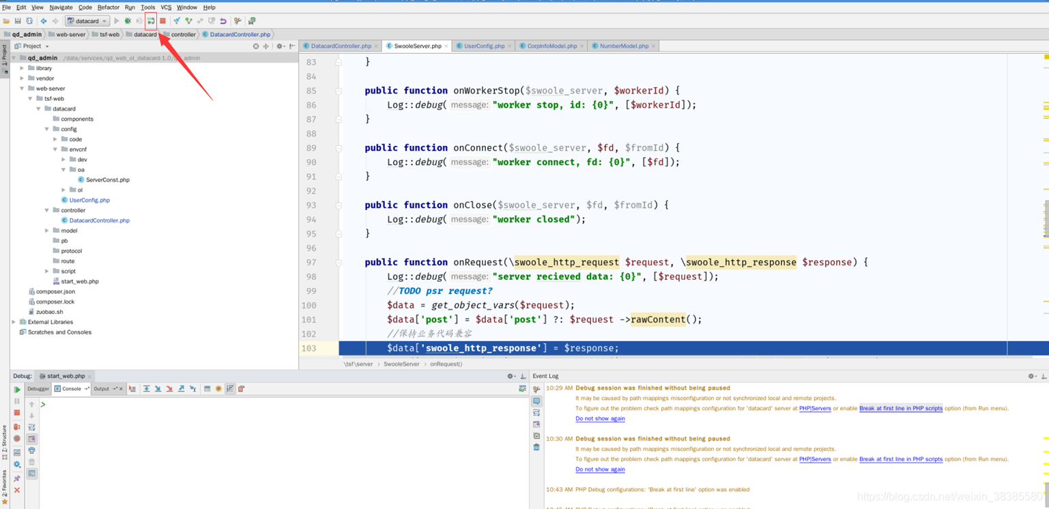1049x509 pixels.
Task: Open the Run menu
Action: coord(130,8)
